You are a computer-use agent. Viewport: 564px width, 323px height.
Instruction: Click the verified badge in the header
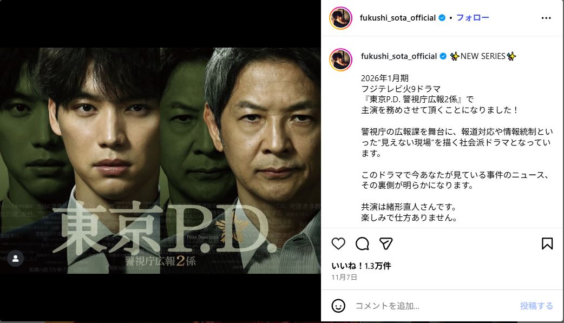pos(442,18)
